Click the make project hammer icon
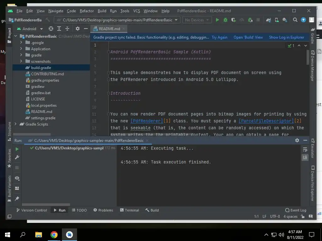The image size is (322, 241). click(48, 20)
